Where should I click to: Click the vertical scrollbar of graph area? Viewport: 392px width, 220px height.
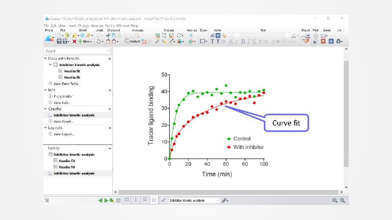[x=346, y=114]
